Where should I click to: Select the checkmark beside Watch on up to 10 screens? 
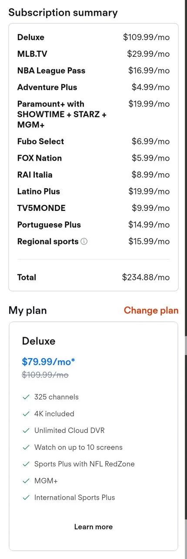click(x=26, y=447)
